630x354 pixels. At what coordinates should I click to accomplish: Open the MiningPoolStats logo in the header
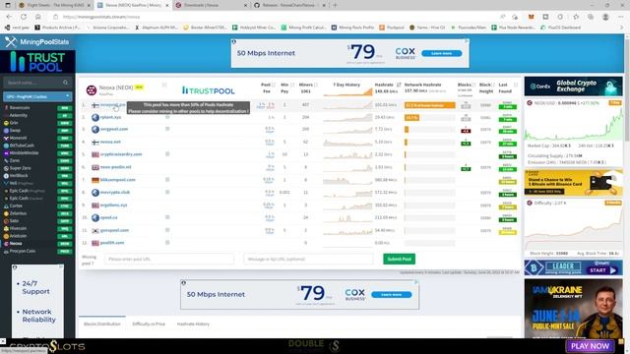(37, 41)
